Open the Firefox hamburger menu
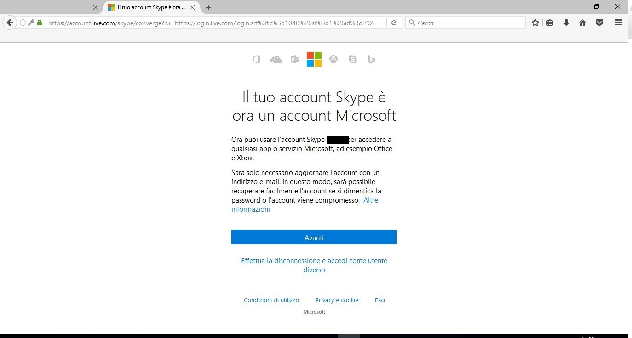 (619, 23)
